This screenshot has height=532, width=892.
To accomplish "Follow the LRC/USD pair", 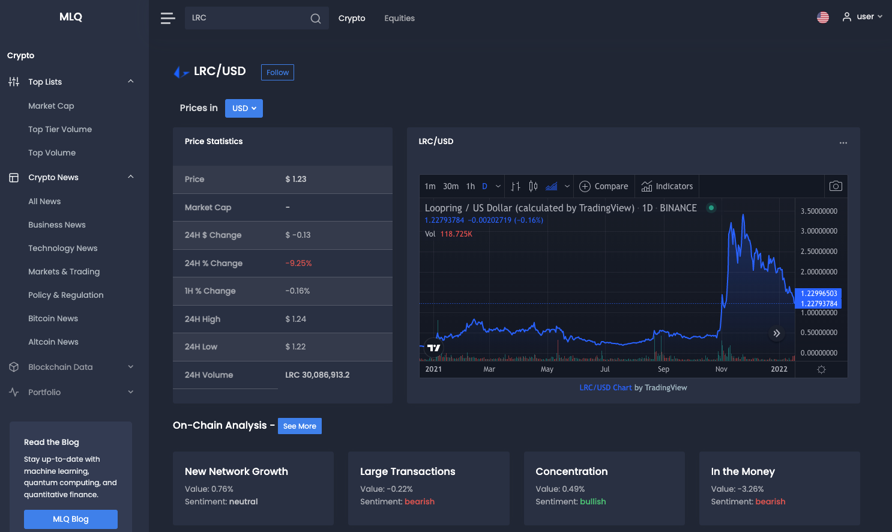I will [x=277, y=72].
